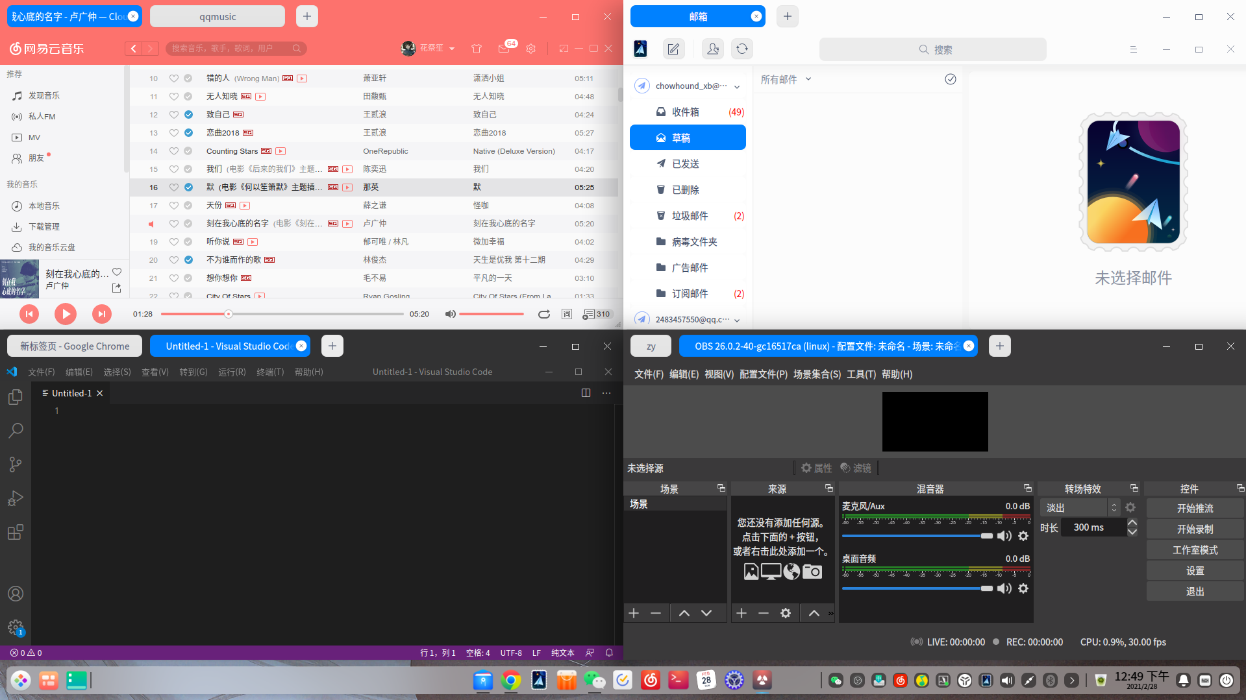Skip to previous track in NetEase Music
Viewport: 1246px width, 700px height.
(x=29, y=314)
